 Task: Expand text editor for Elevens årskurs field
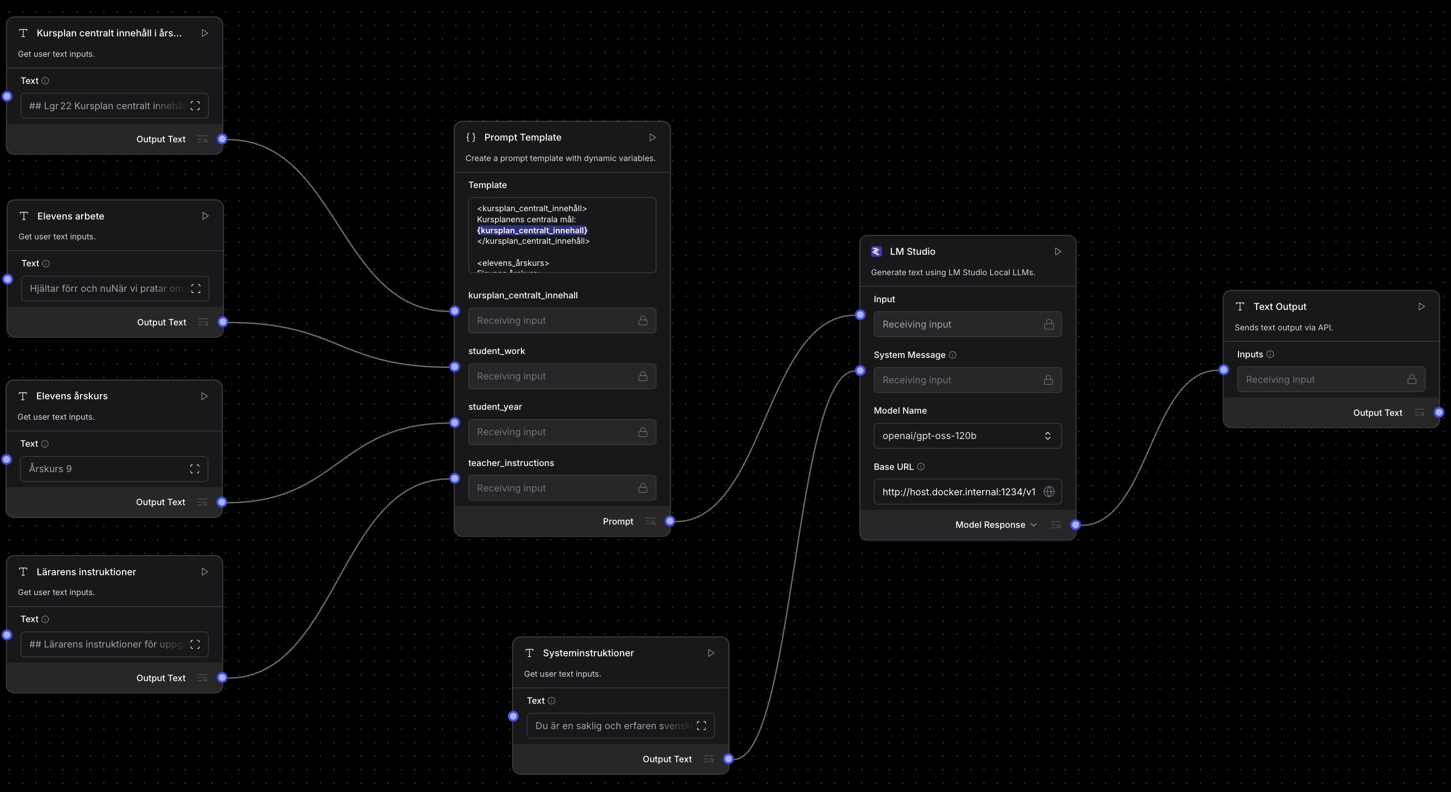tap(194, 469)
